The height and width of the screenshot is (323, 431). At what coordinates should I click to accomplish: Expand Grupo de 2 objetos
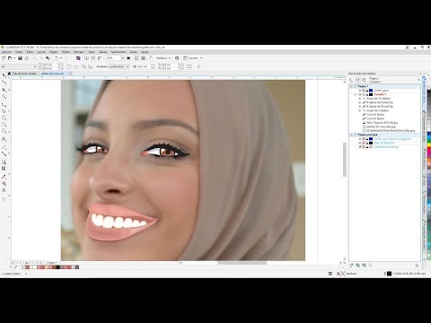tap(360, 110)
